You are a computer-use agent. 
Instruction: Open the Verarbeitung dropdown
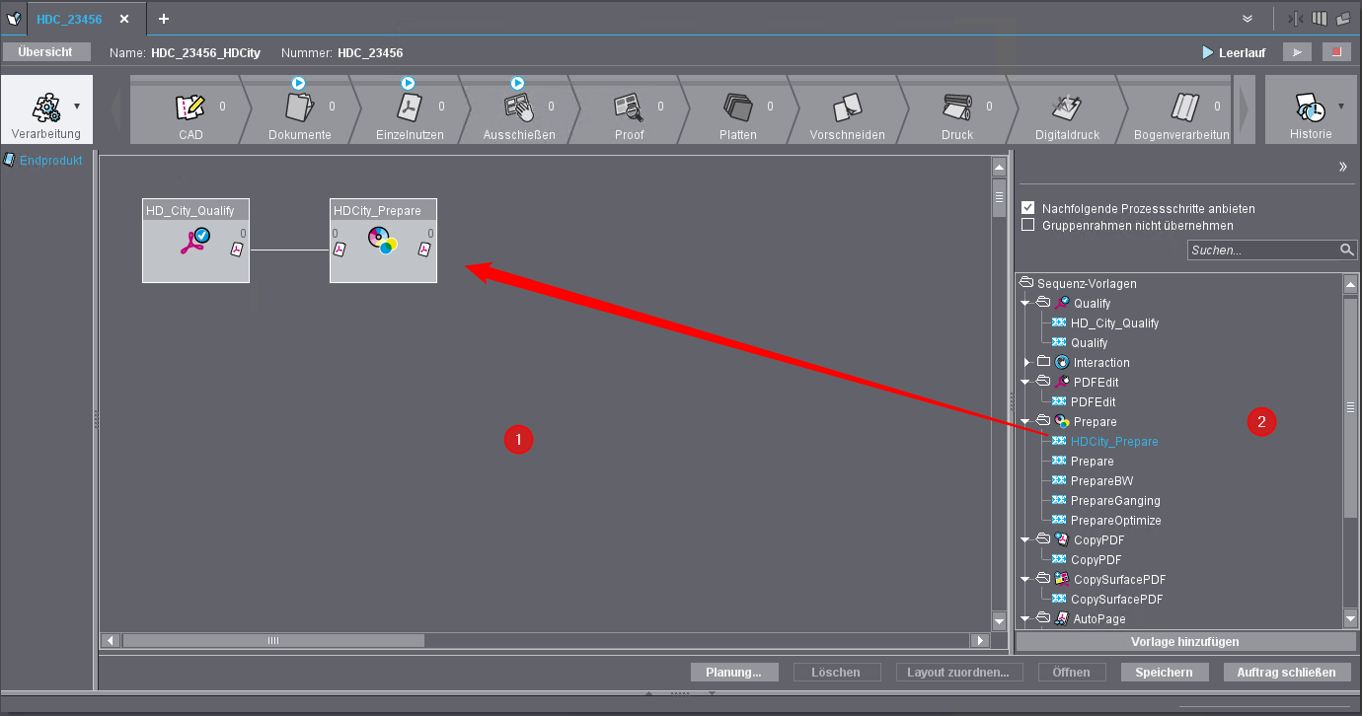click(77, 106)
